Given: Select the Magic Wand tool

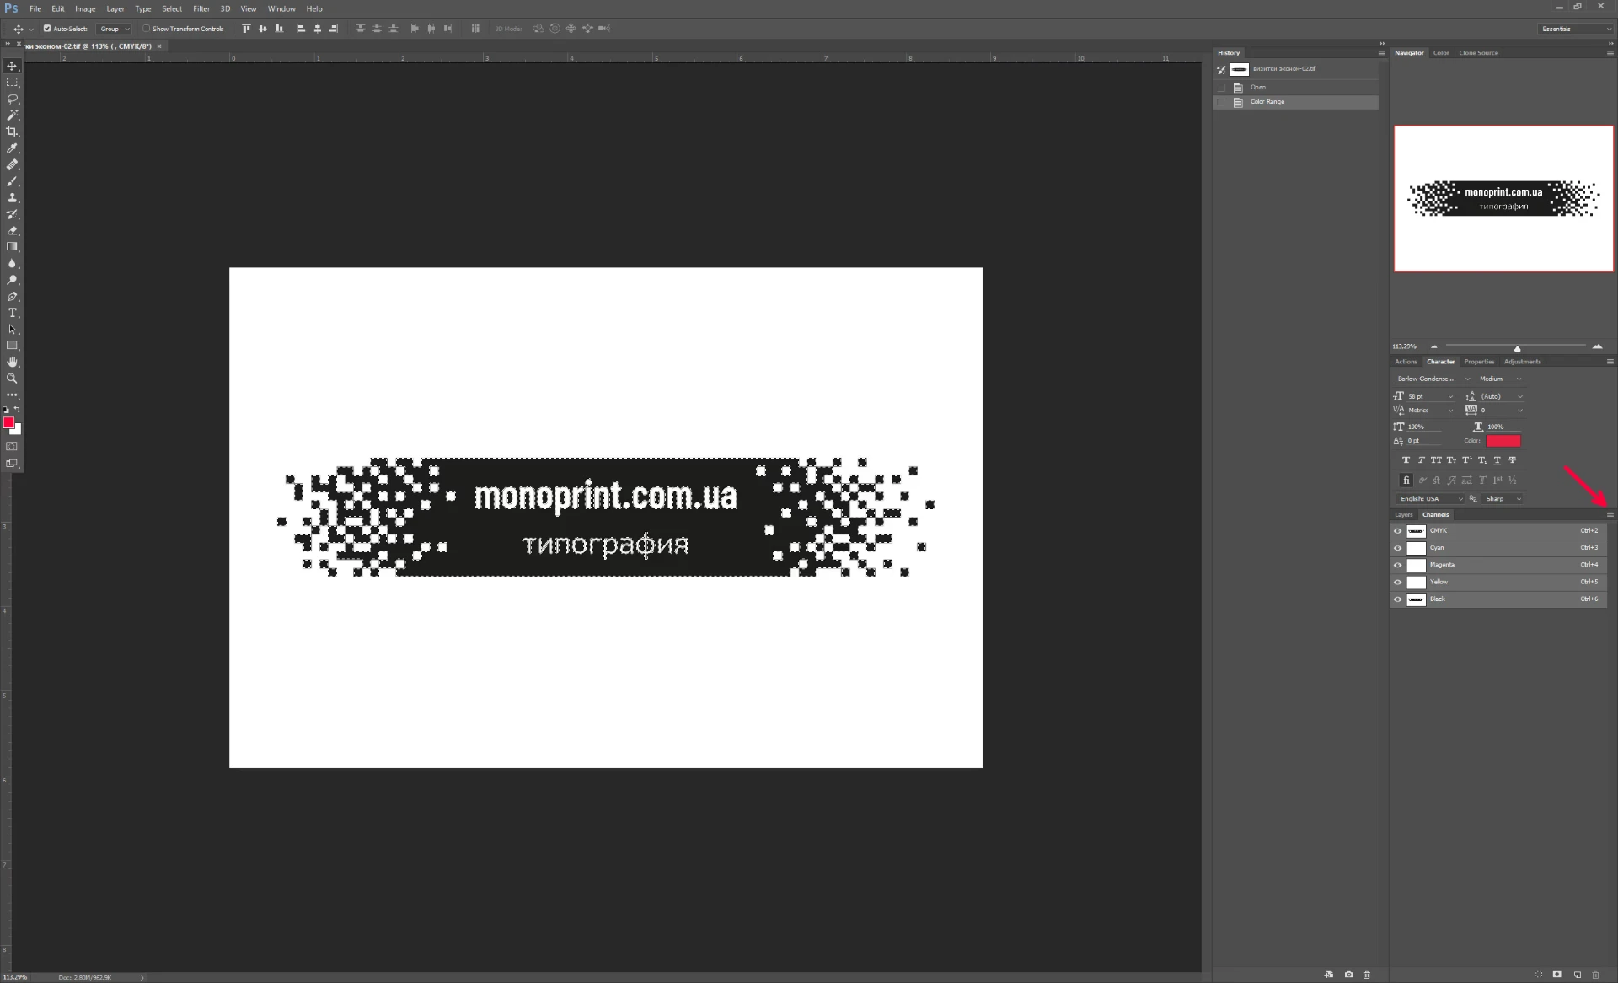Looking at the screenshot, I should pyautogui.click(x=12, y=115).
